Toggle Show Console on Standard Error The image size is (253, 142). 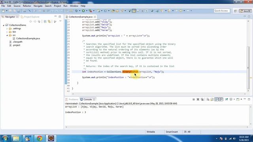click(221, 99)
